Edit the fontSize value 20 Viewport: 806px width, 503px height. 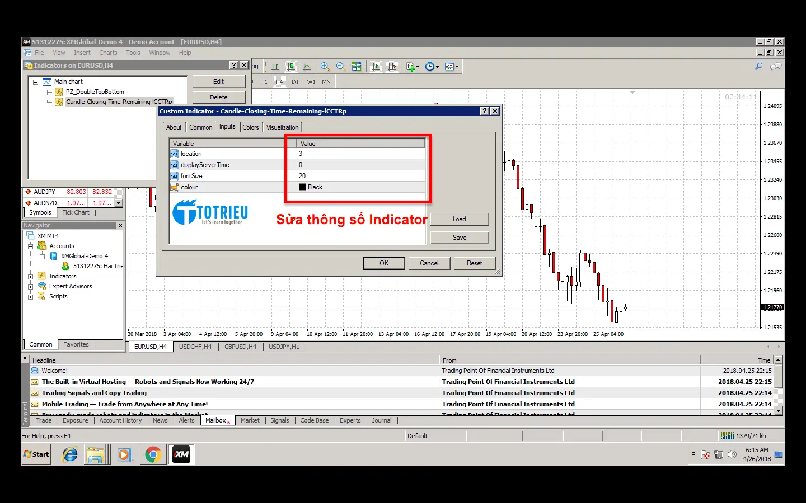[360, 176]
